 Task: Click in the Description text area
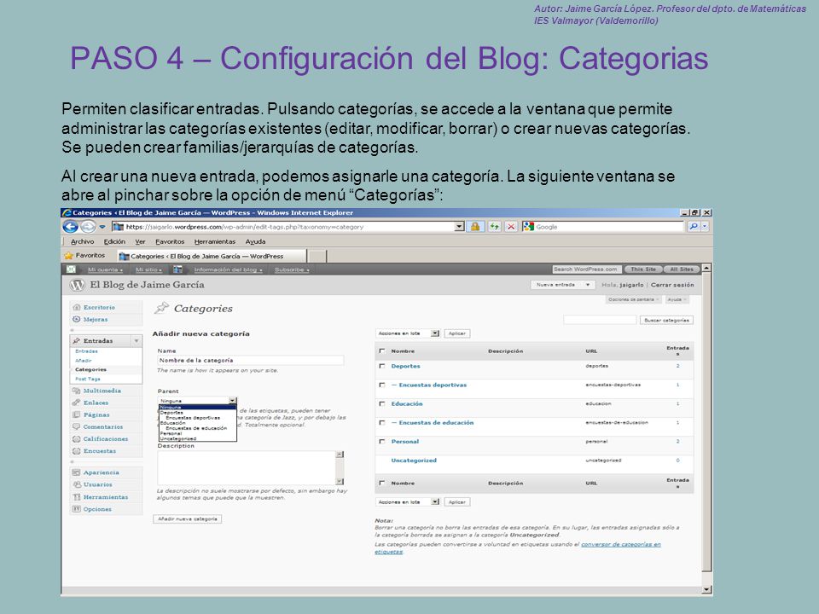247,468
